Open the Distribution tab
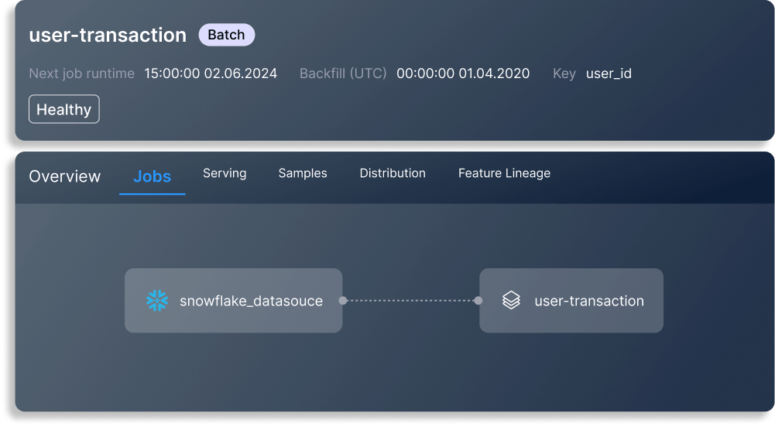Image resolution: width=775 pixels, height=426 pixels. 393,173
